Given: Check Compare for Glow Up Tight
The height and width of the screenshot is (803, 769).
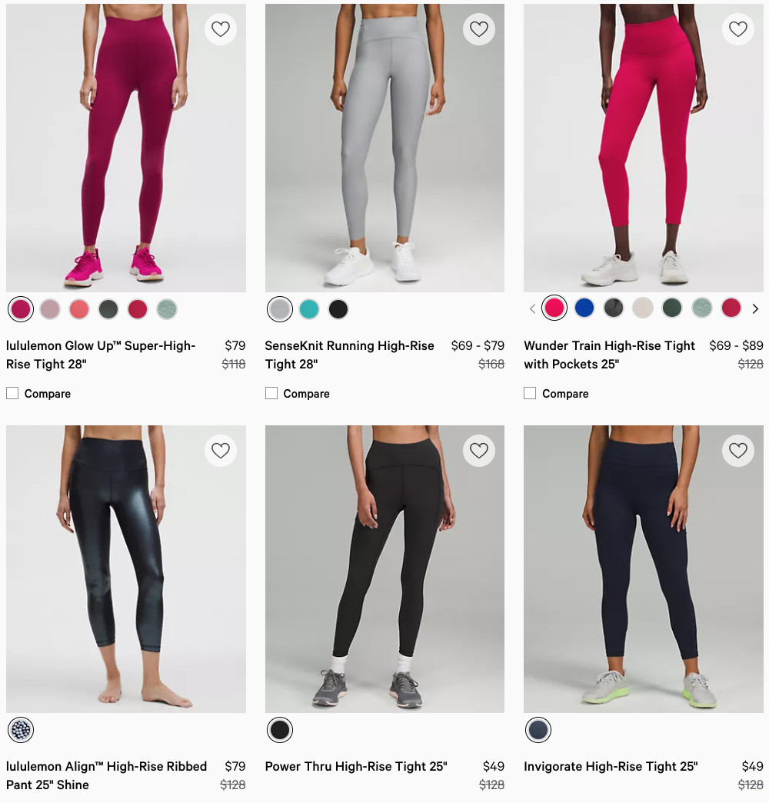Looking at the screenshot, I should coord(12,393).
